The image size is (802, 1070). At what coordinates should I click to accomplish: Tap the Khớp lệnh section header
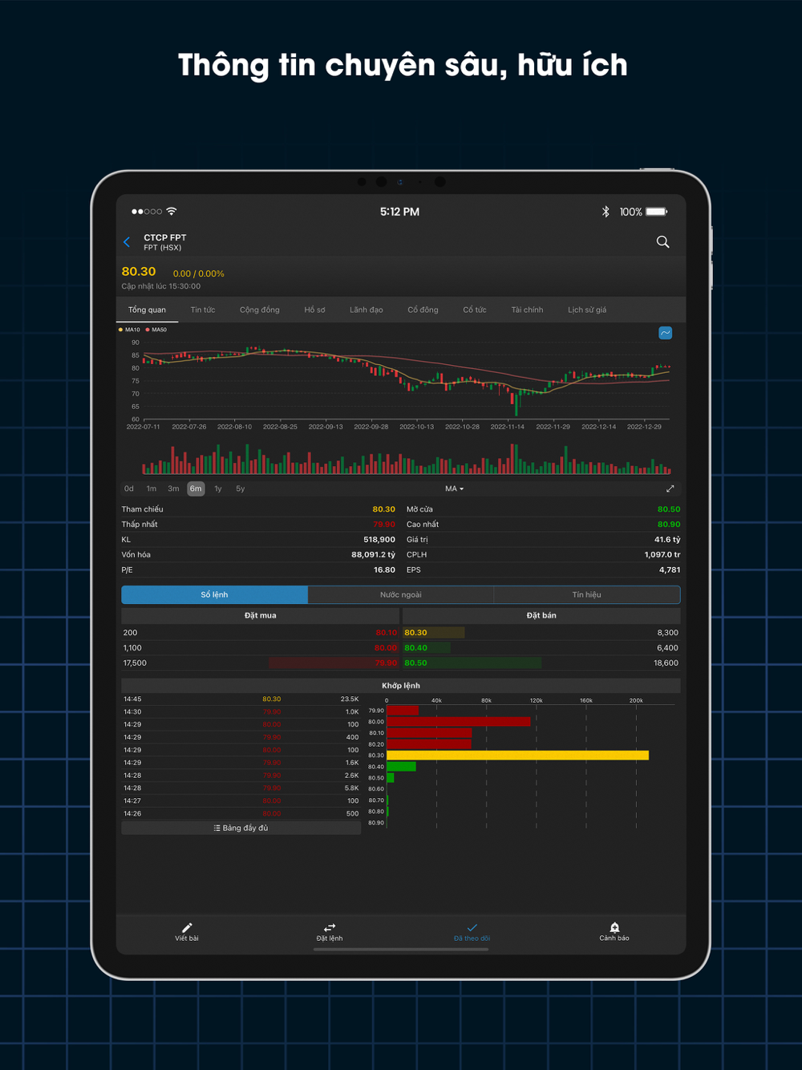(401, 686)
